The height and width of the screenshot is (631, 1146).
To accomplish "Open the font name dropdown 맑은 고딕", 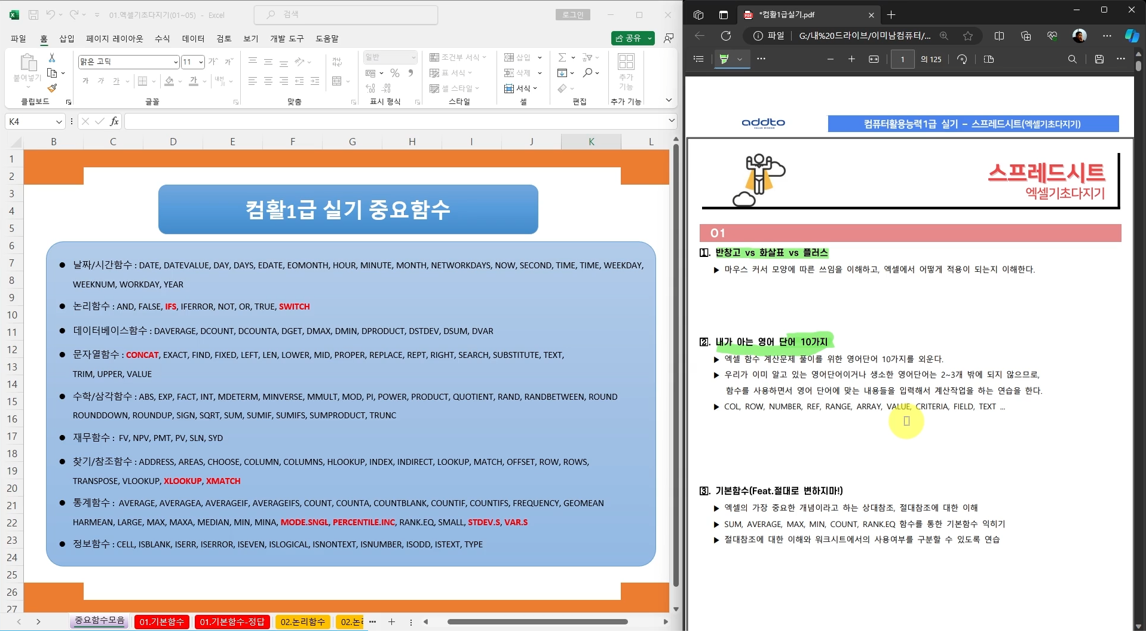I will [176, 62].
